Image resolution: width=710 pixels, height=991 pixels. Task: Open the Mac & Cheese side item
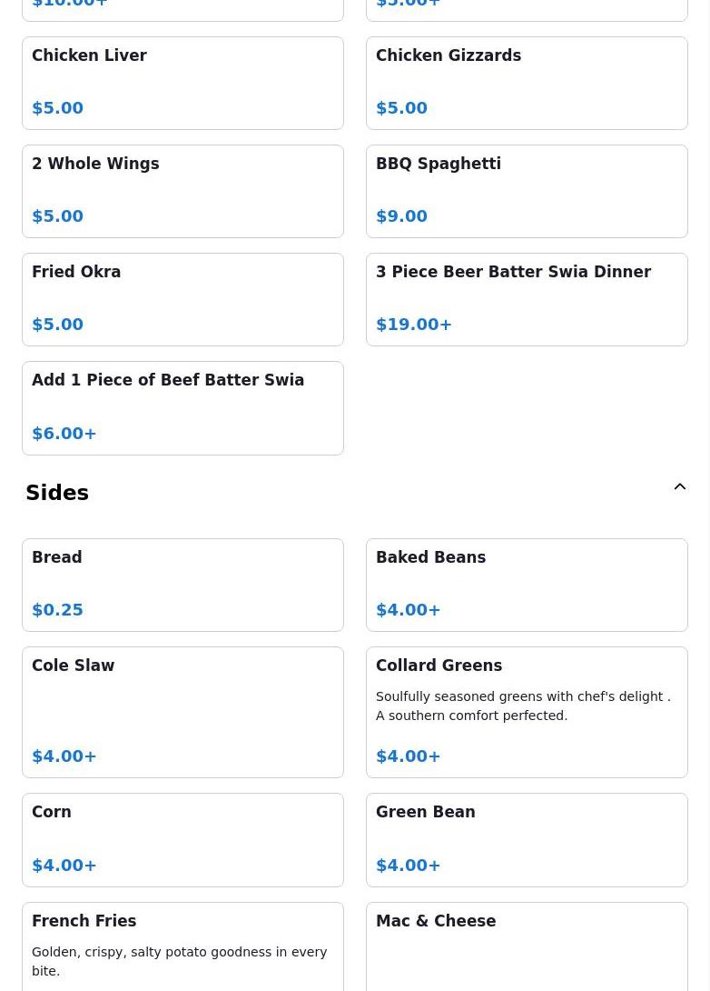(x=527, y=946)
